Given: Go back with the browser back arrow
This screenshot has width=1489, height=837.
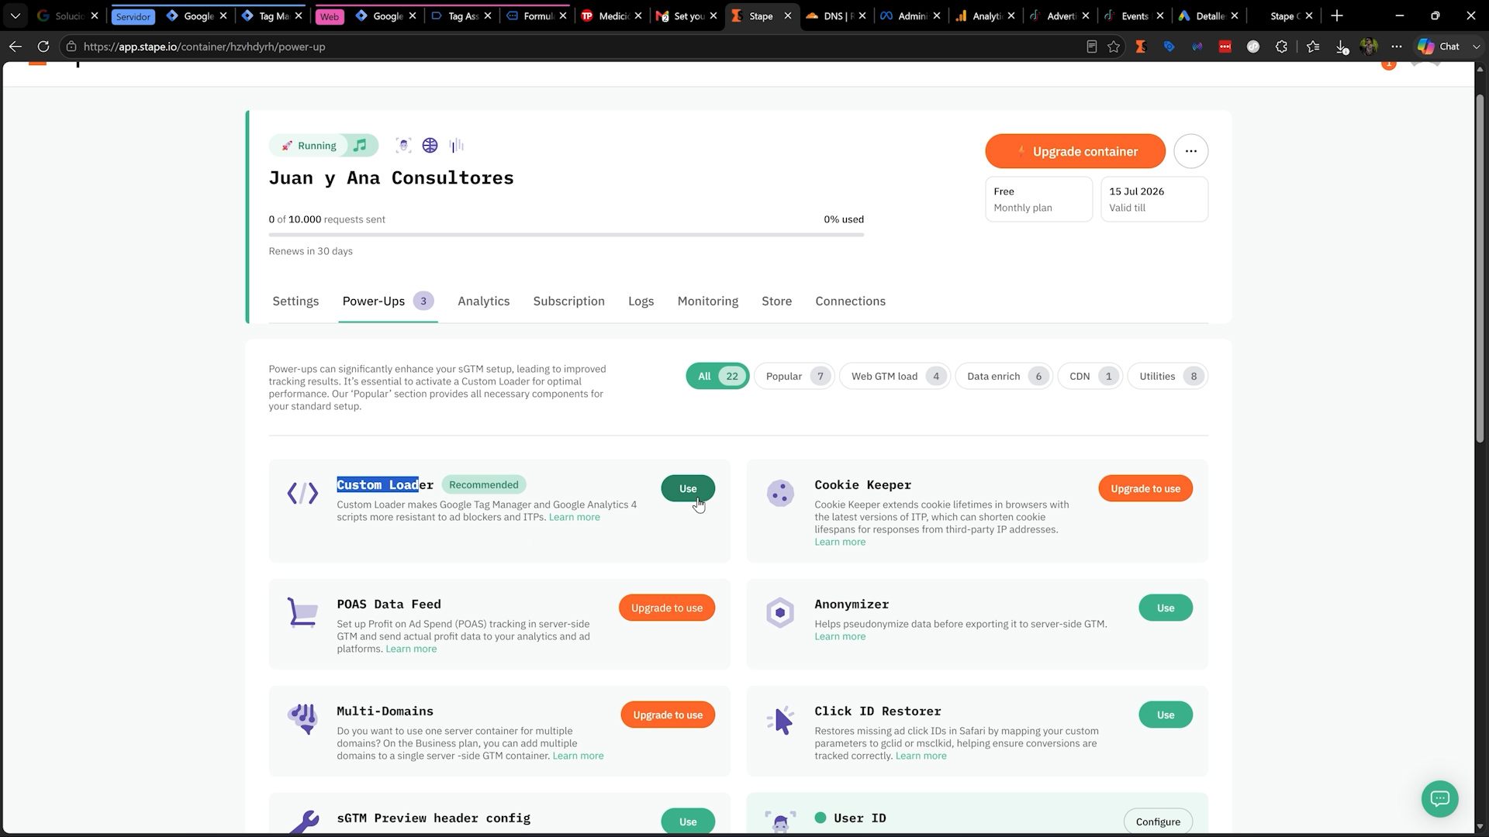Looking at the screenshot, I should click(16, 46).
